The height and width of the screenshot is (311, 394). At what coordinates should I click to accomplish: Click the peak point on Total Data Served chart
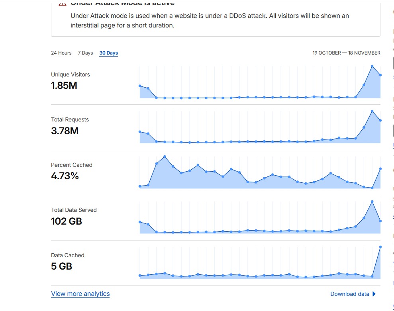[372, 201]
